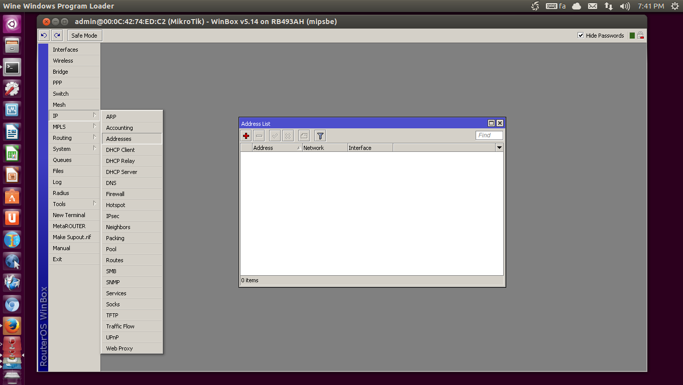Open the column selector dropdown arrow in Address List
The width and height of the screenshot is (683, 385).
point(499,148)
